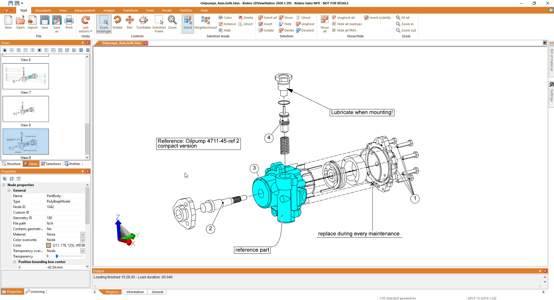Click Unghost all
554x300 pixels.
[343, 18]
